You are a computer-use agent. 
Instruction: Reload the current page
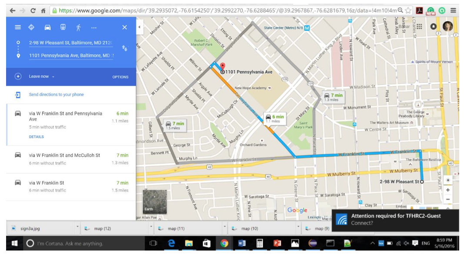click(33, 10)
